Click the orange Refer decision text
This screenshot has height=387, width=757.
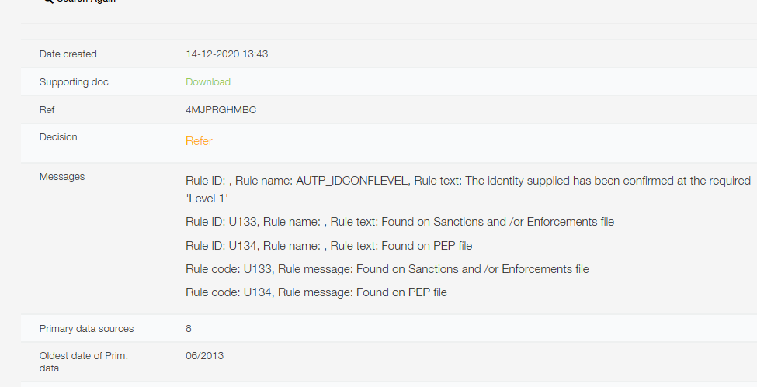[x=199, y=141]
